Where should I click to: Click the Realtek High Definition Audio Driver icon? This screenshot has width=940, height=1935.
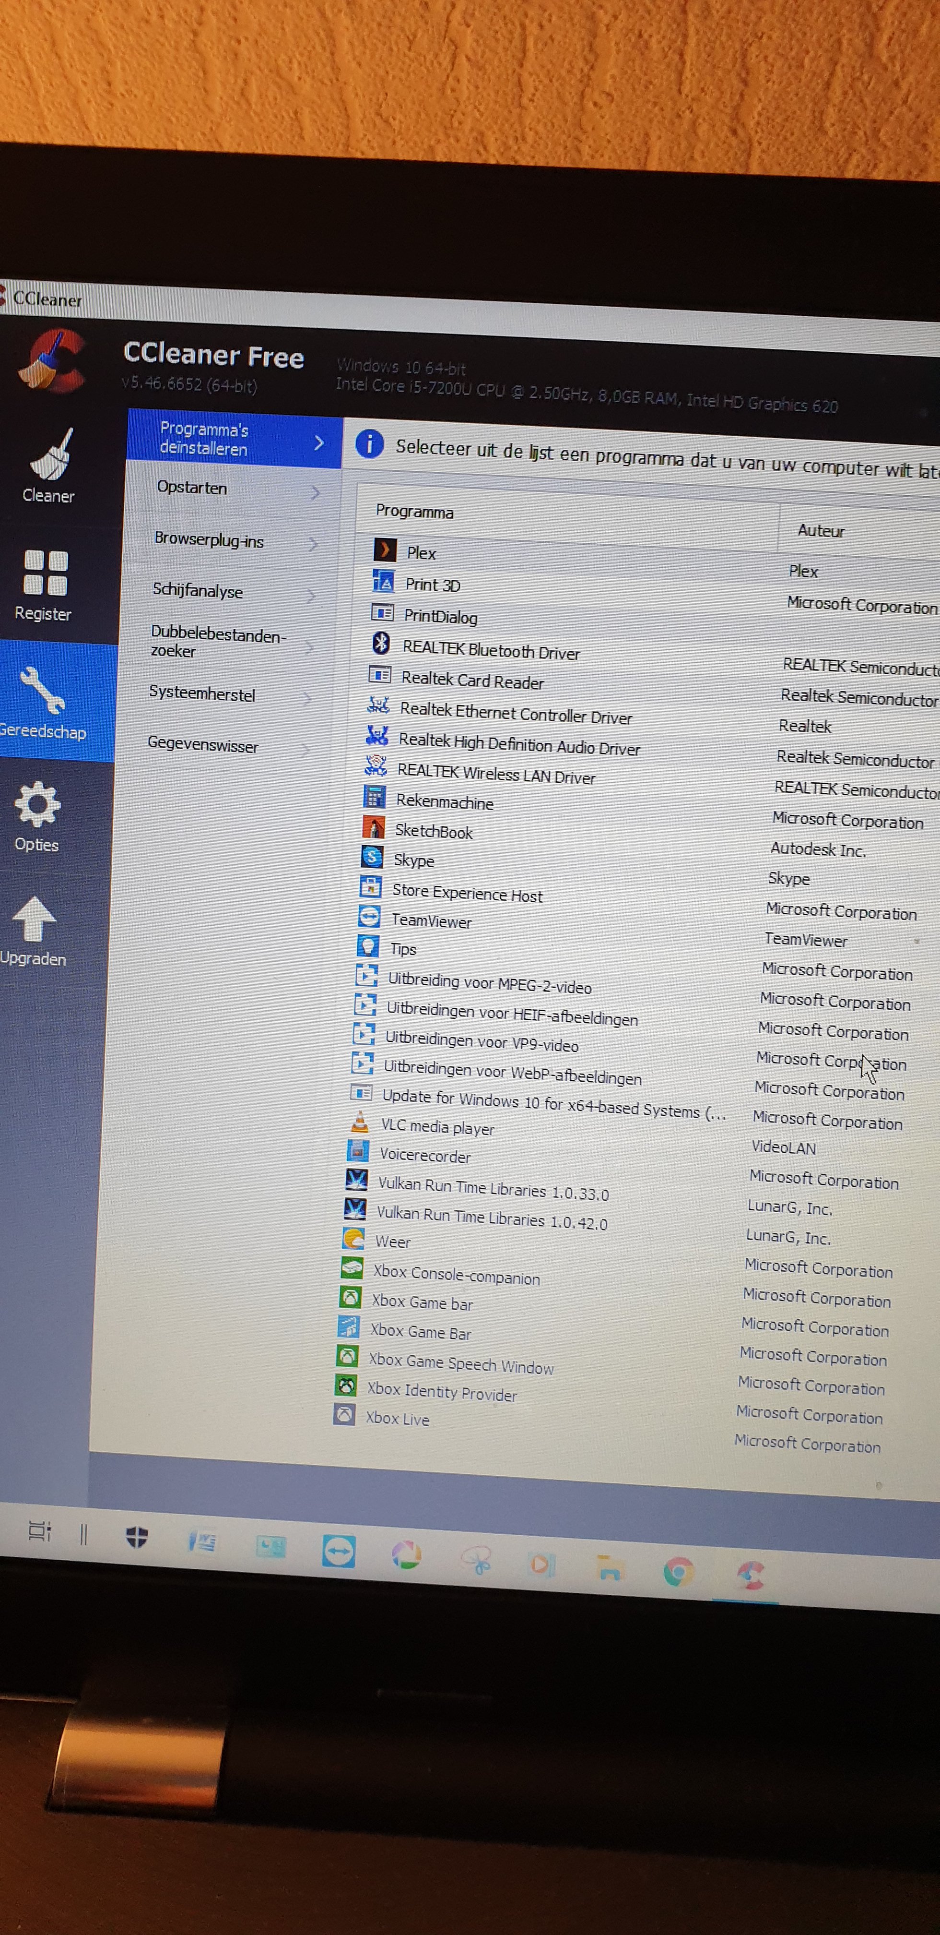(x=376, y=735)
